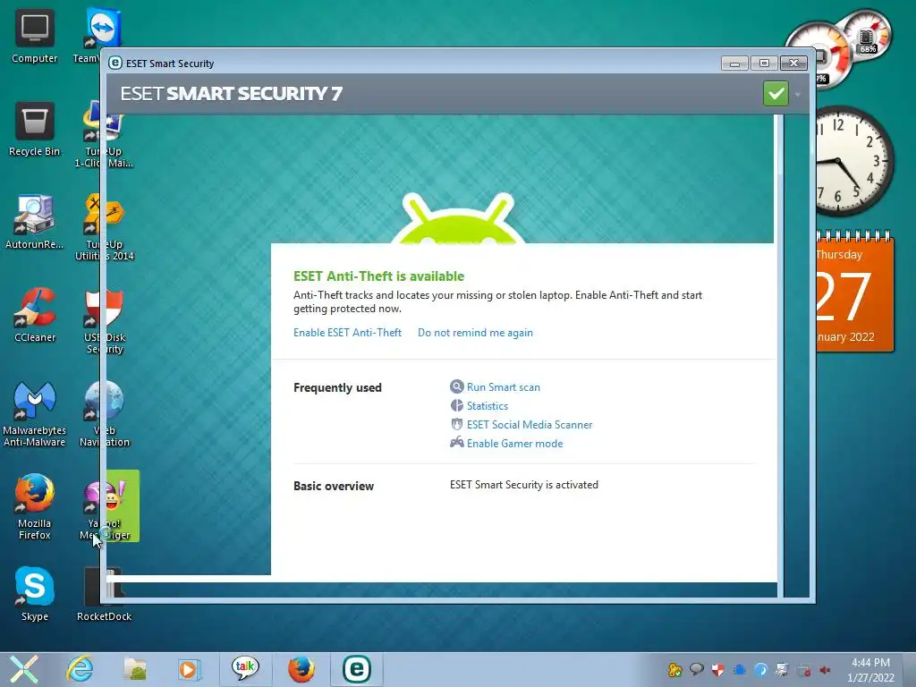This screenshot has height=687, width=916.
Task: Select the AutorunRe... desktop shortcut
Action: click(x=35, y=222)
